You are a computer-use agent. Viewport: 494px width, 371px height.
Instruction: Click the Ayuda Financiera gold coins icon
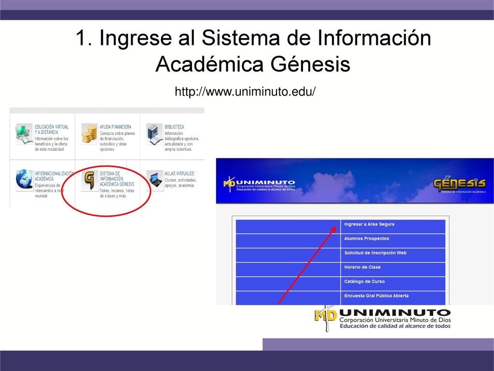[89, 134]
